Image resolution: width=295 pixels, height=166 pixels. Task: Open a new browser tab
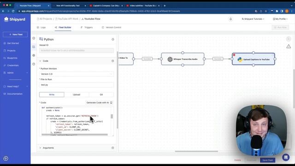tap(165, 6)
